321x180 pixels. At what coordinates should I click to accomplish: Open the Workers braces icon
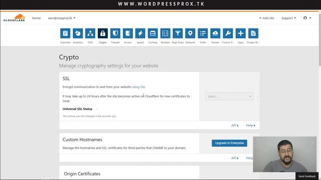(165, 33)
